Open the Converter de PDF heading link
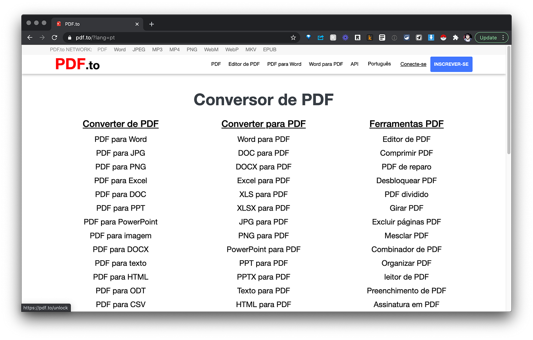 coord(121,124)
